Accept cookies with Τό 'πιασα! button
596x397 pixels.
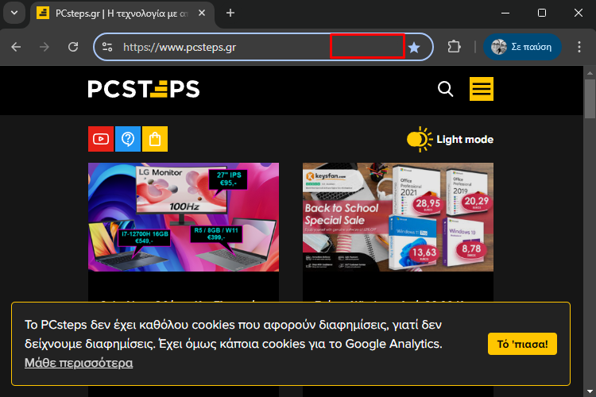[522, 344]
